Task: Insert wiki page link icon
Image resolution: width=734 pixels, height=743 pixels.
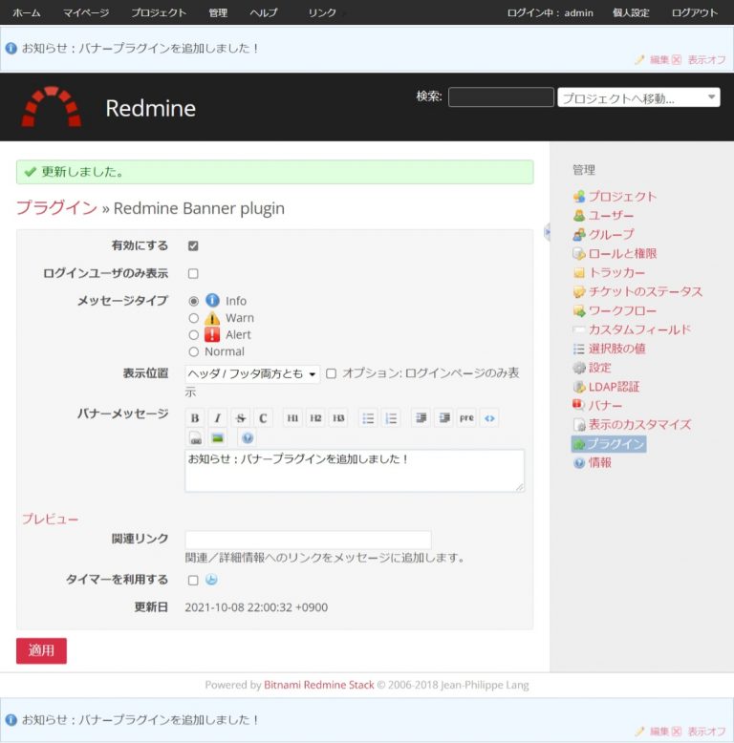Action: click(x=195, y=437)
